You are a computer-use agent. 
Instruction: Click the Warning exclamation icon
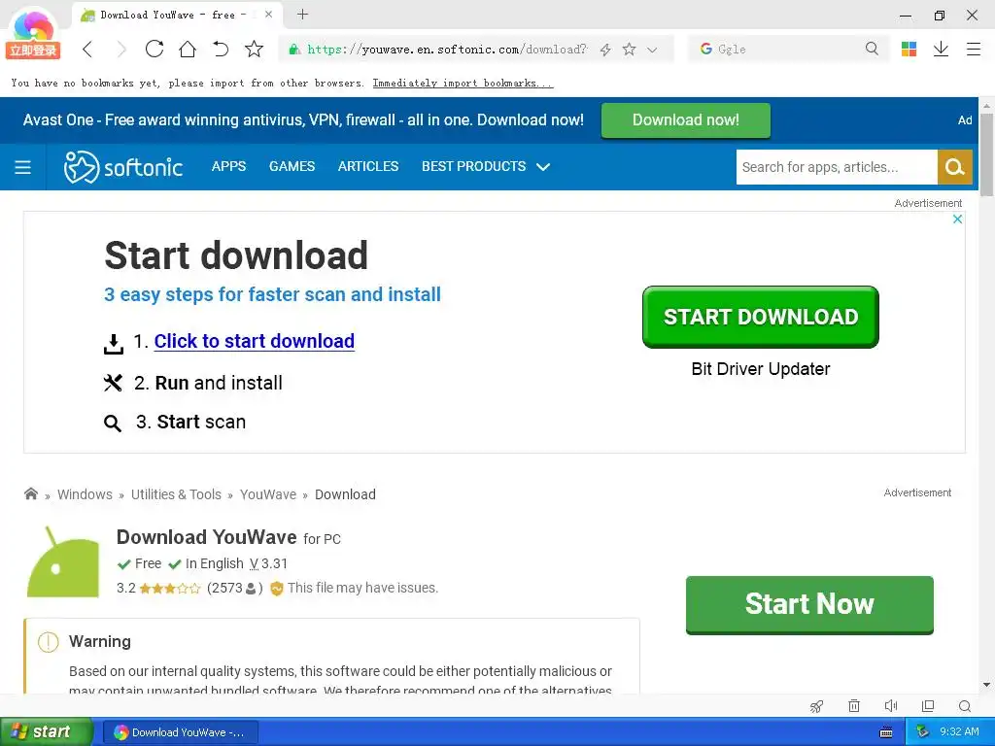point(49,642)
